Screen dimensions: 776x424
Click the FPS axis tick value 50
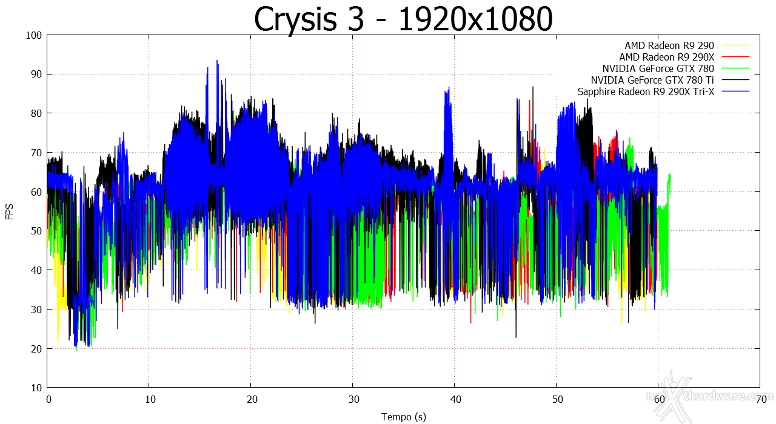(x=36, y=231)
